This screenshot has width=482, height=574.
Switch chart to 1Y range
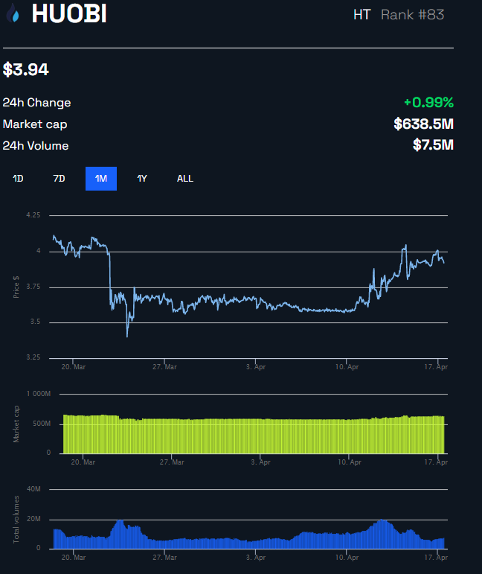(142, 179)
